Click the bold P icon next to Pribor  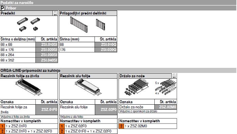2,8
